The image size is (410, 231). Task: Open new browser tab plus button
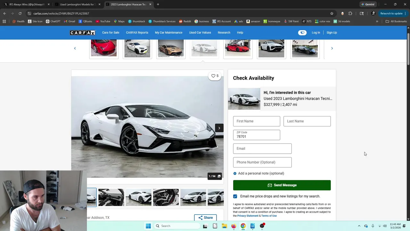click(x=158, y=4)
